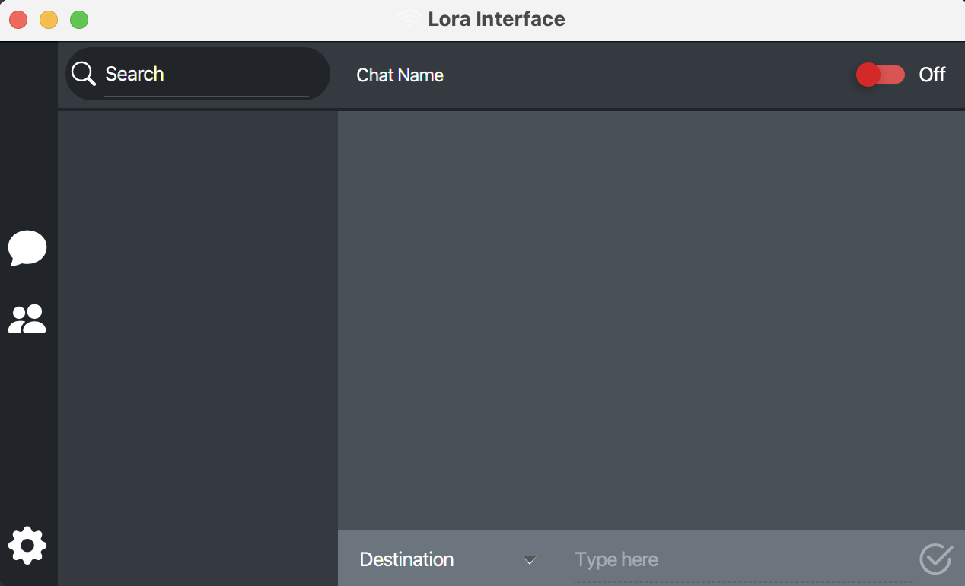965x586 pixels.
Task: Click into the Search text field
Action: [205, 75]
